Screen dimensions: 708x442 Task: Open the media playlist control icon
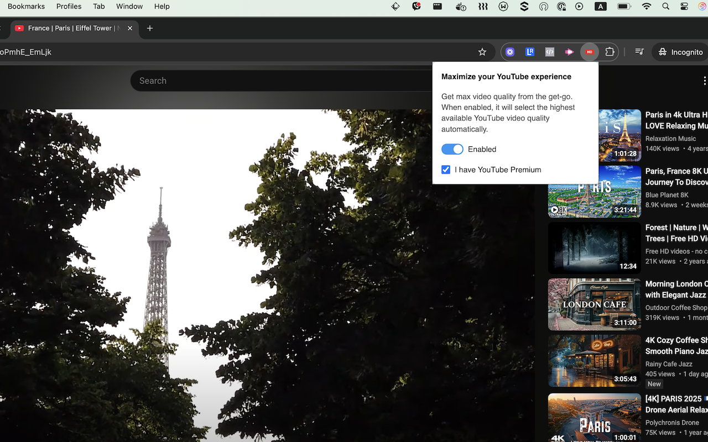(x=639, y=51)
